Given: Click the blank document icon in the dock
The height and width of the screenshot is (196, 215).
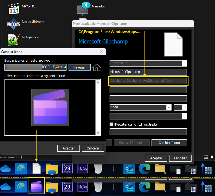Looking at the screenshot, I should tap(36, 168).
